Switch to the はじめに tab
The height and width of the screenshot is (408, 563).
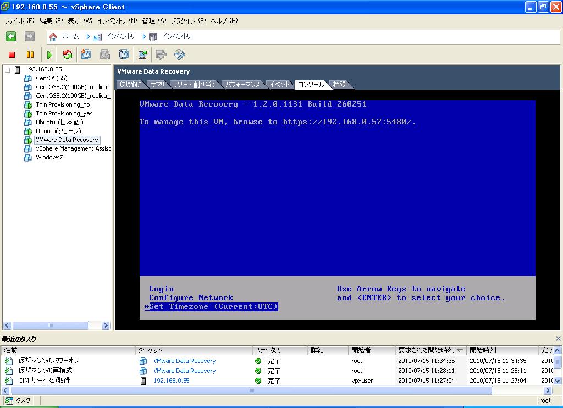coord(130,84)
